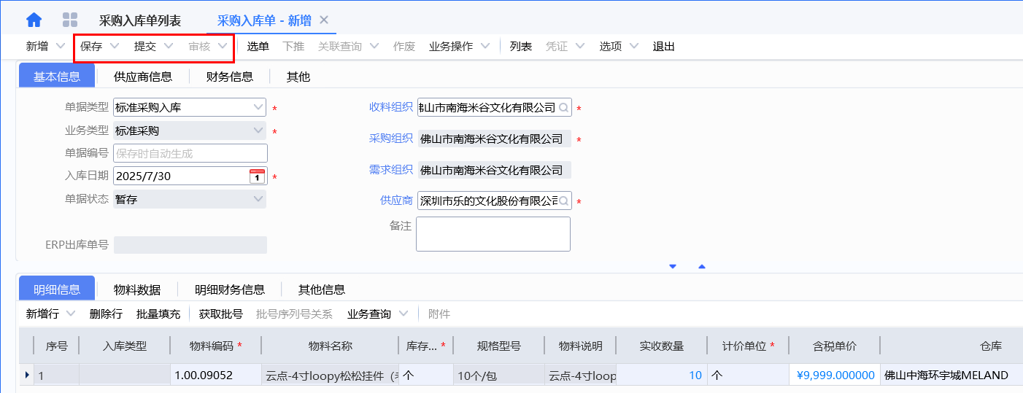Go to the 采购入库单列表 tab

coord(140,20)
